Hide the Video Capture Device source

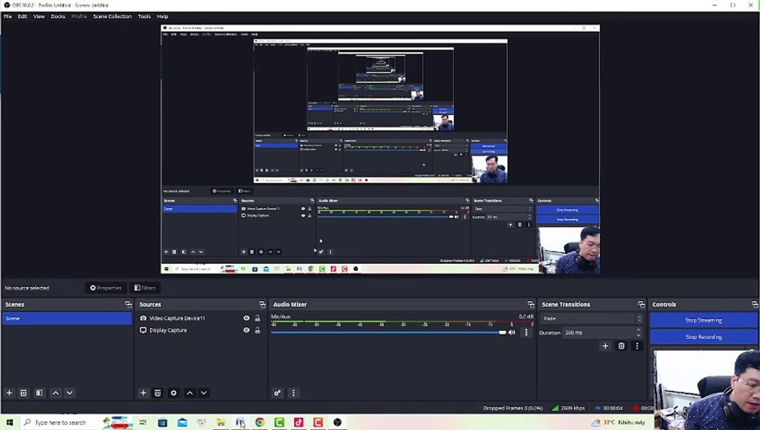point(246,318)
